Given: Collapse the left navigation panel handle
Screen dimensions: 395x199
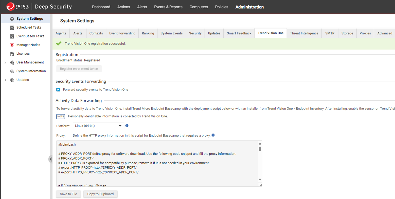Looking at the screenshot, I should click(51, 159).
